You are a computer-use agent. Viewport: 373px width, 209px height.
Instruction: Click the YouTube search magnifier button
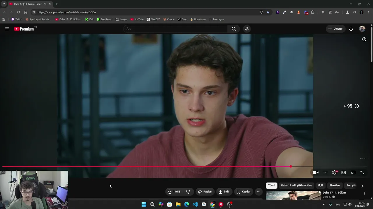(234, 29)
